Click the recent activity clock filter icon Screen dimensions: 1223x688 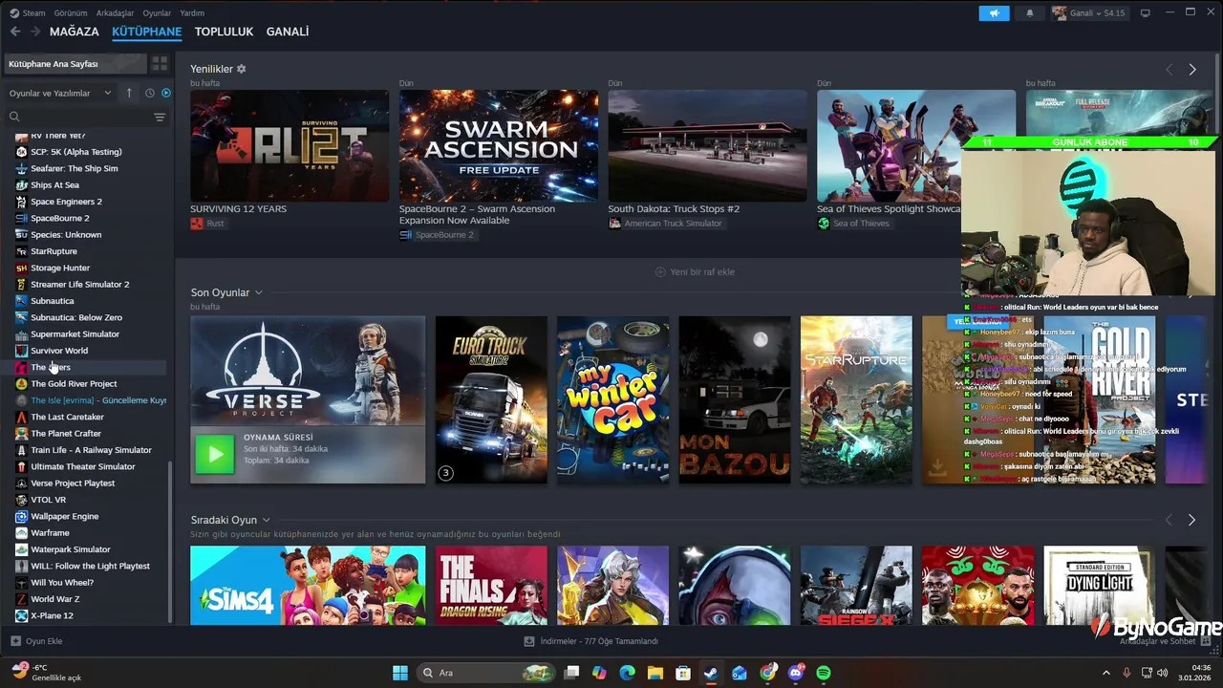[x=150, y=93]
